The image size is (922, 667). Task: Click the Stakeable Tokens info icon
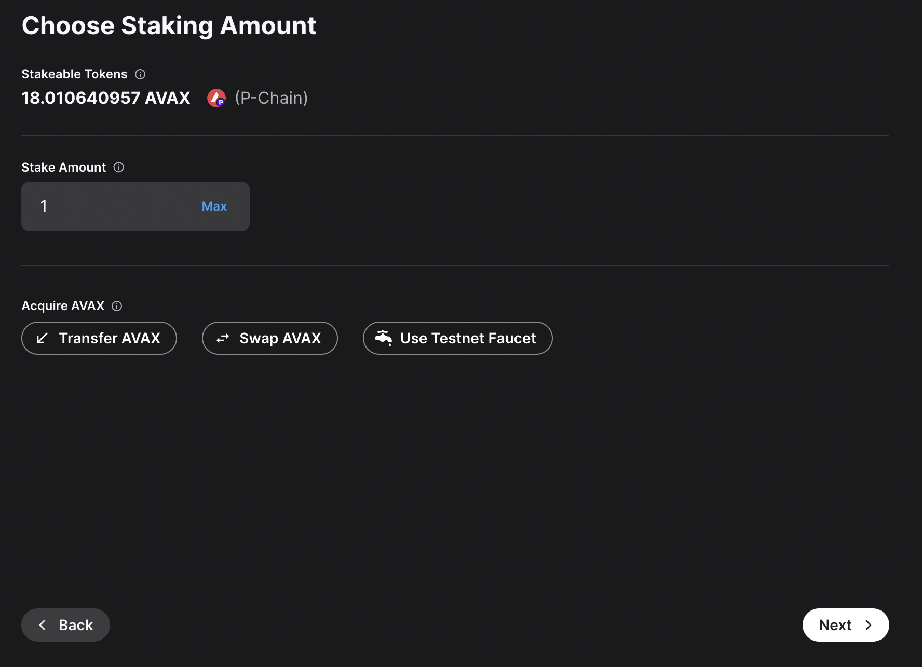point(140,74)
